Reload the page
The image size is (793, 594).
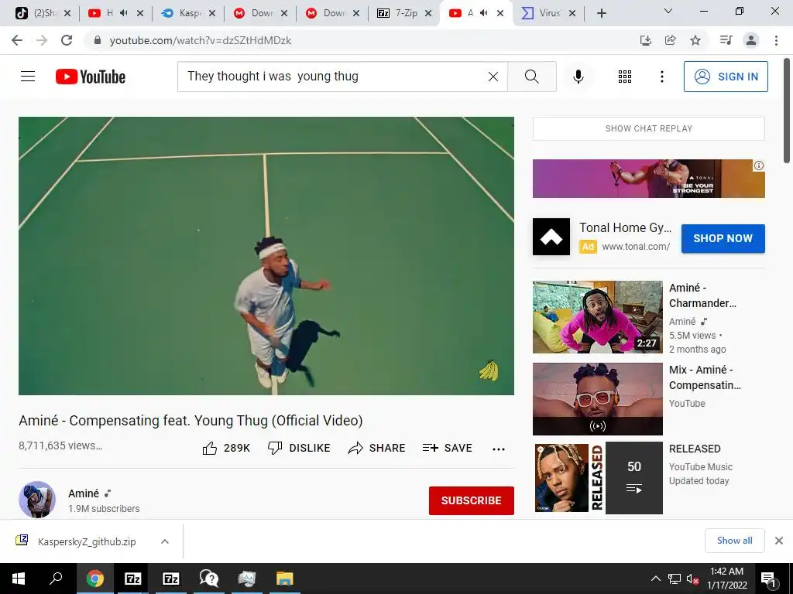[x=67, y=40]
